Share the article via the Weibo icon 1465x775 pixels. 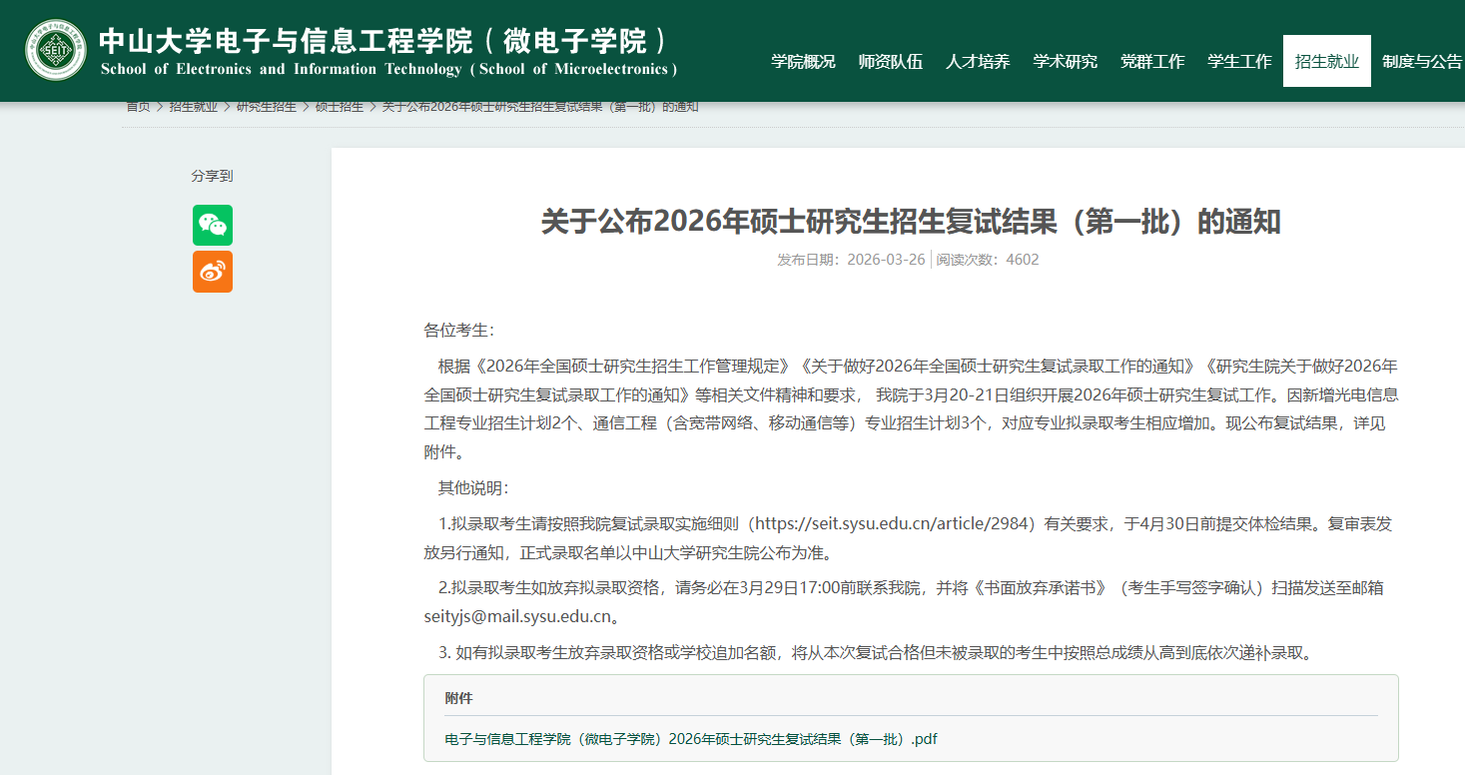point(213,272)
